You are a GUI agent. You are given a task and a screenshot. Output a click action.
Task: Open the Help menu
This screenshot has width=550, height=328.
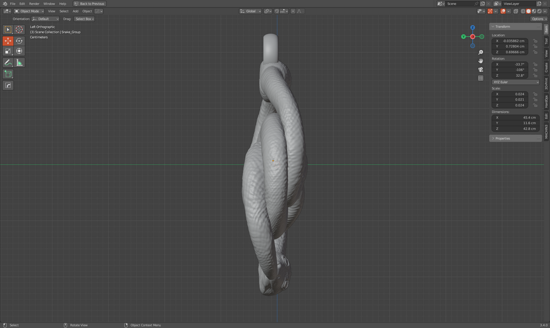point(62,3)
